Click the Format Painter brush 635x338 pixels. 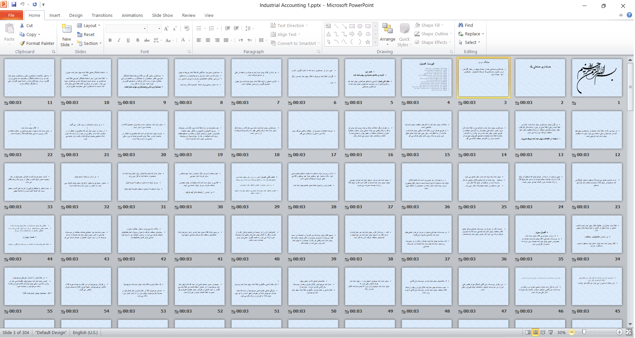click(22, 43)
